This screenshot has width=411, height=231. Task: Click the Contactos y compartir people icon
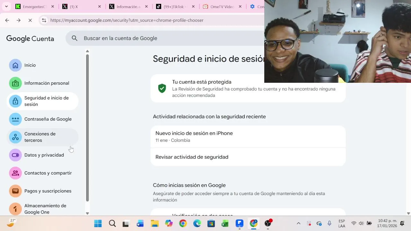(15, 173)
